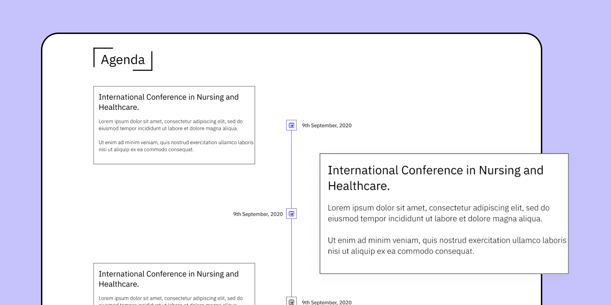Click the middle calendar icon on the timeline
The height and width of the screenshot is (305, 611).
(x=291, y=214)
